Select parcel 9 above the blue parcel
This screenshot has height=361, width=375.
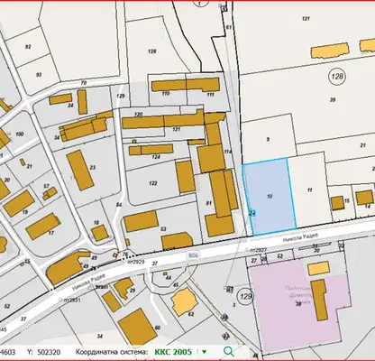(268, 139)
